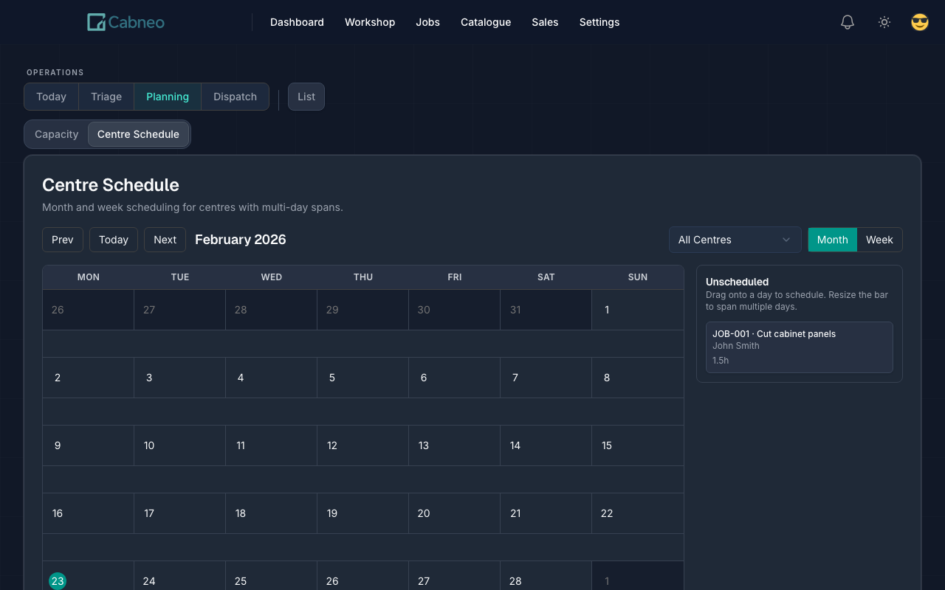Open the All Centres dropdown
This screenshot has width=945, height=590.
(x=735, y=239)
